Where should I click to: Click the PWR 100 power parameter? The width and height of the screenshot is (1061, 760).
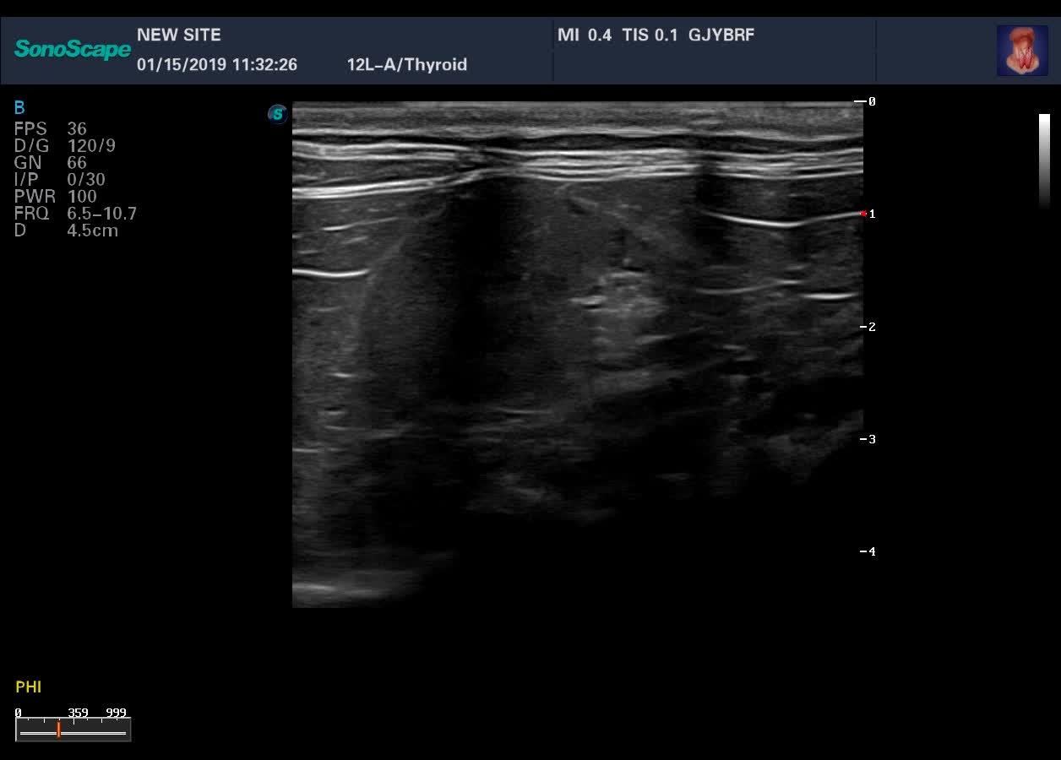[56, 197]
